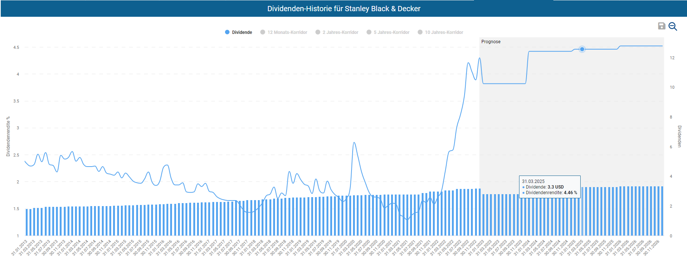
Task: Click the grey 12 Monats-Korridor legend dot
Action: (x=263, y=32)
